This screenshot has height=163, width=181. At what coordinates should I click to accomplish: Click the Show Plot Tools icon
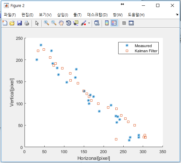point(131,23)
